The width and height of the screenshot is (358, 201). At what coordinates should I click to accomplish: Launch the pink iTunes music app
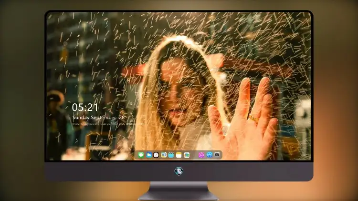(201, 155)
